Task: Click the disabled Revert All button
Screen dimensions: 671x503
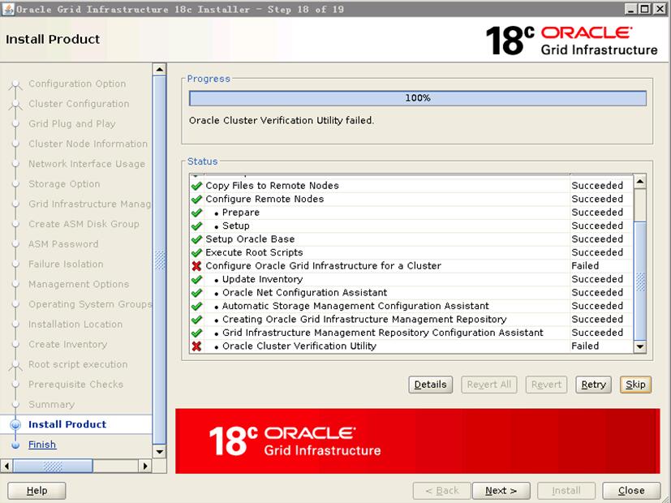Action: [x=488, y=385]
